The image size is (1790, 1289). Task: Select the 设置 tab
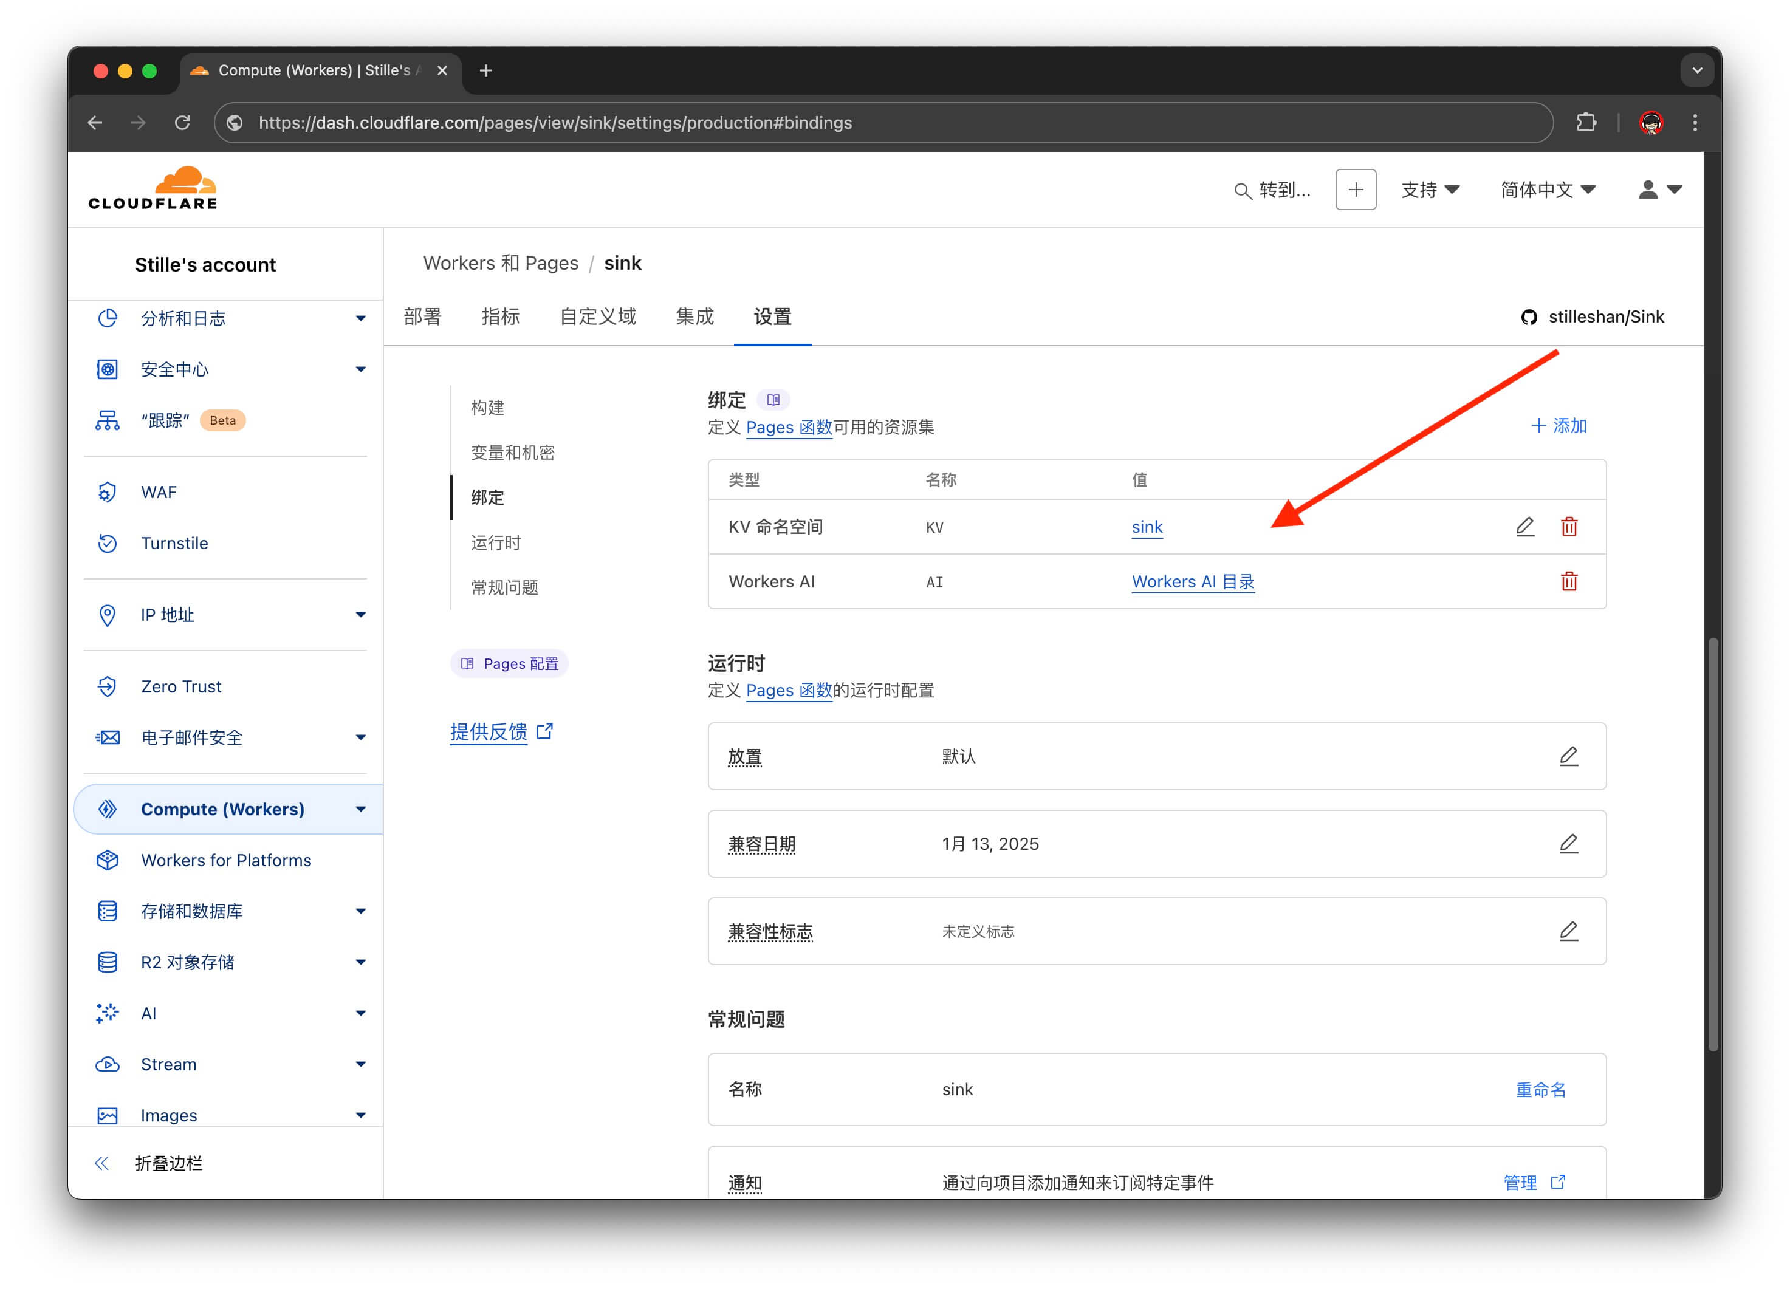[x=772, y=316]
